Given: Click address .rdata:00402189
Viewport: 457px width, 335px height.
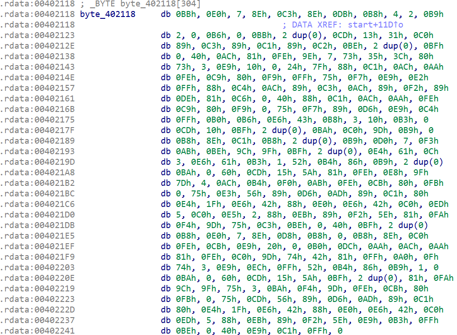Looking at the screenshot, I should pyautogui.click(x=37, y=141).
